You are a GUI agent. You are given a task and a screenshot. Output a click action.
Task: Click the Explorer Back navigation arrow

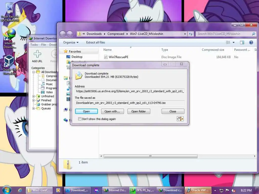click(x=63, y=34)
